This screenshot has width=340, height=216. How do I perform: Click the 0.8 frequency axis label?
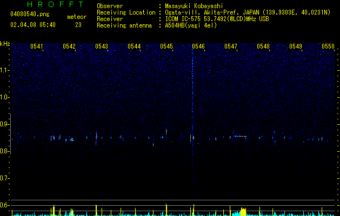click(5, 151)
